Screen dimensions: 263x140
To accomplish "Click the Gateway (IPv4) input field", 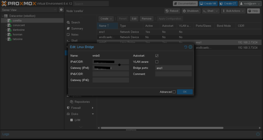I will 111,68.
